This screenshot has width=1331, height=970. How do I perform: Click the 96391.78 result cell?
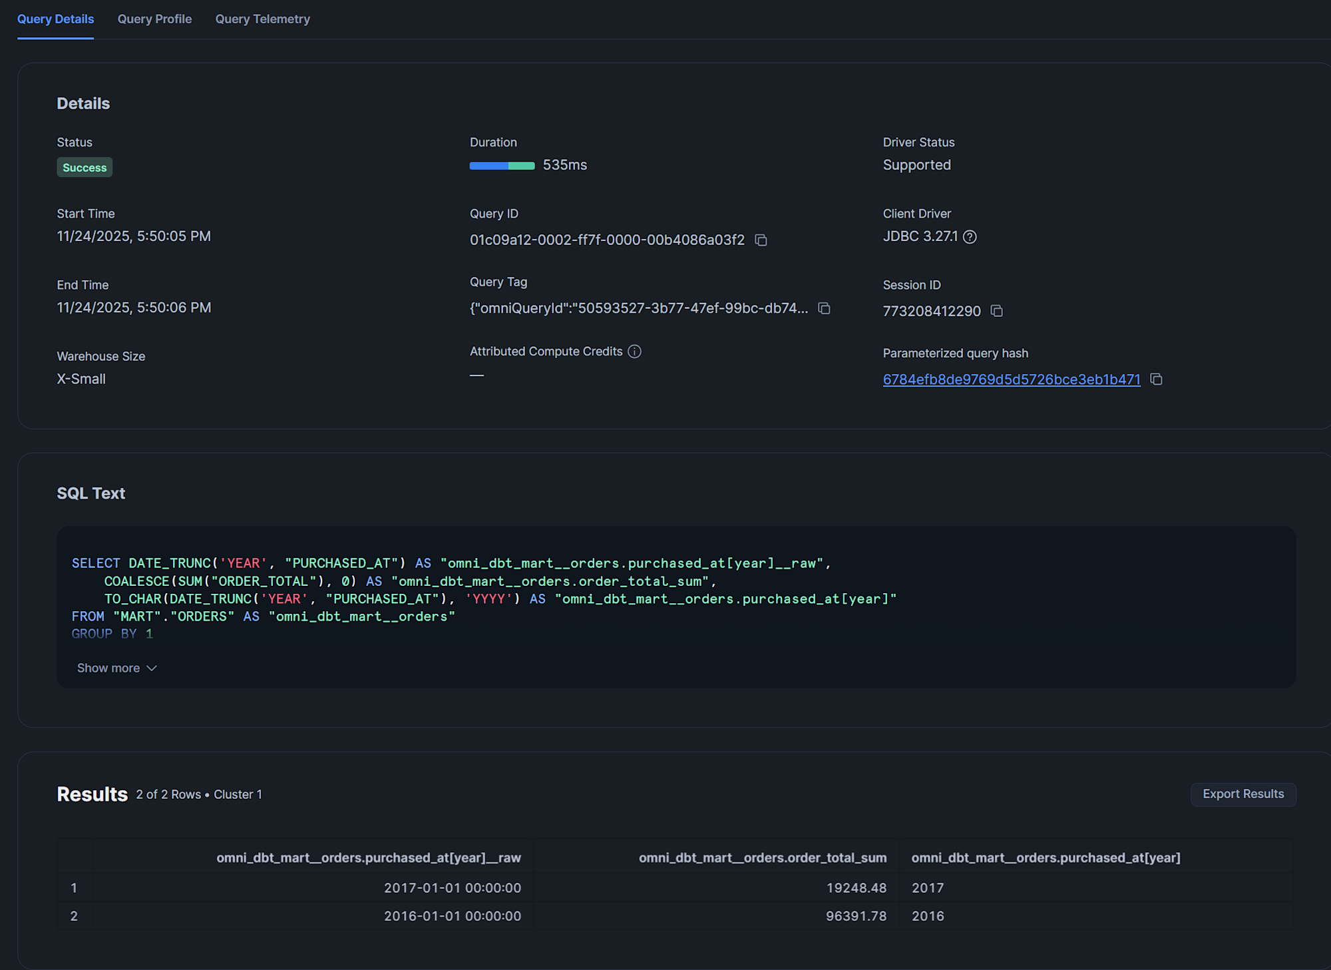[x=856, y=916]
